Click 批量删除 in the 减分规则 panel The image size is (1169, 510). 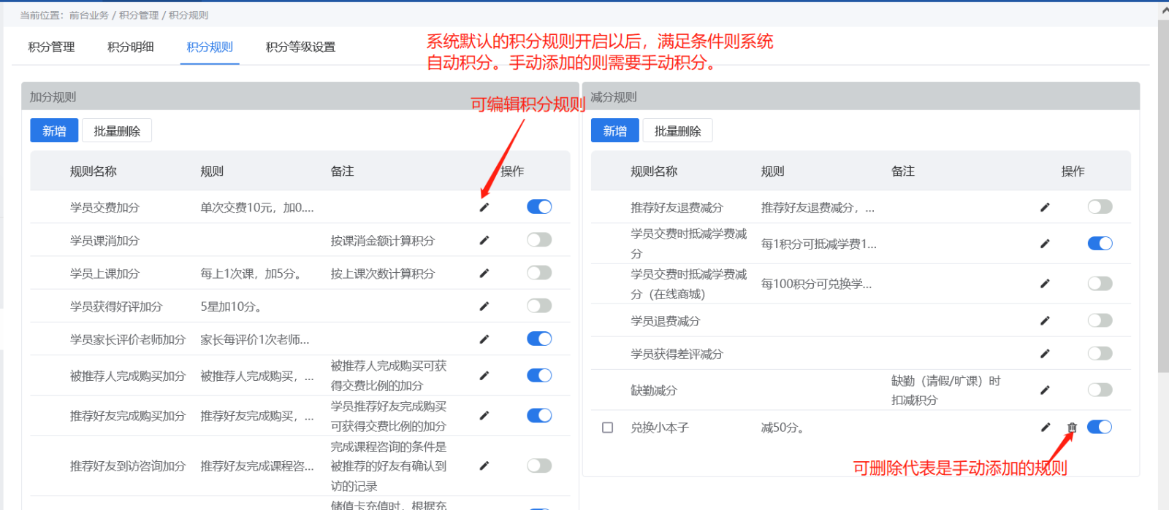(x=678, y=131)
